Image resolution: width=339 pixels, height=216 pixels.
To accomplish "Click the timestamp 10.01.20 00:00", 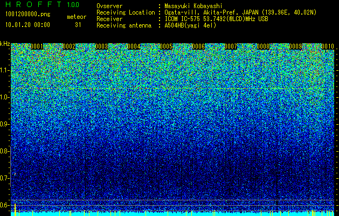I will tap(27, 25).
